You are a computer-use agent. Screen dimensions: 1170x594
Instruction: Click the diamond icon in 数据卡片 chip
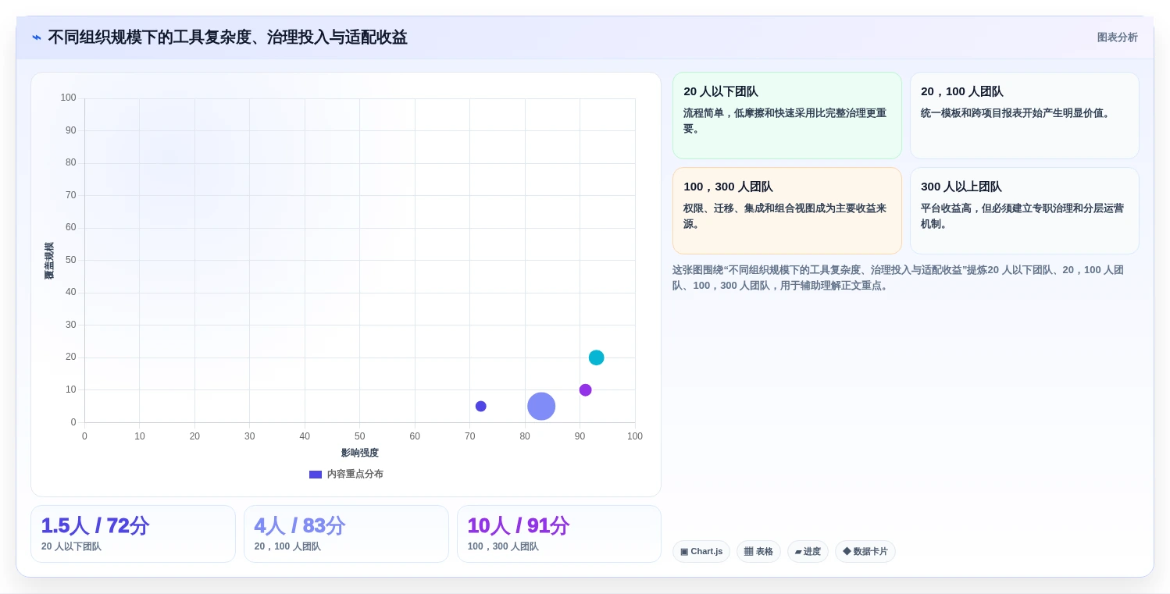pyautogui.click(x=847, y=551)
